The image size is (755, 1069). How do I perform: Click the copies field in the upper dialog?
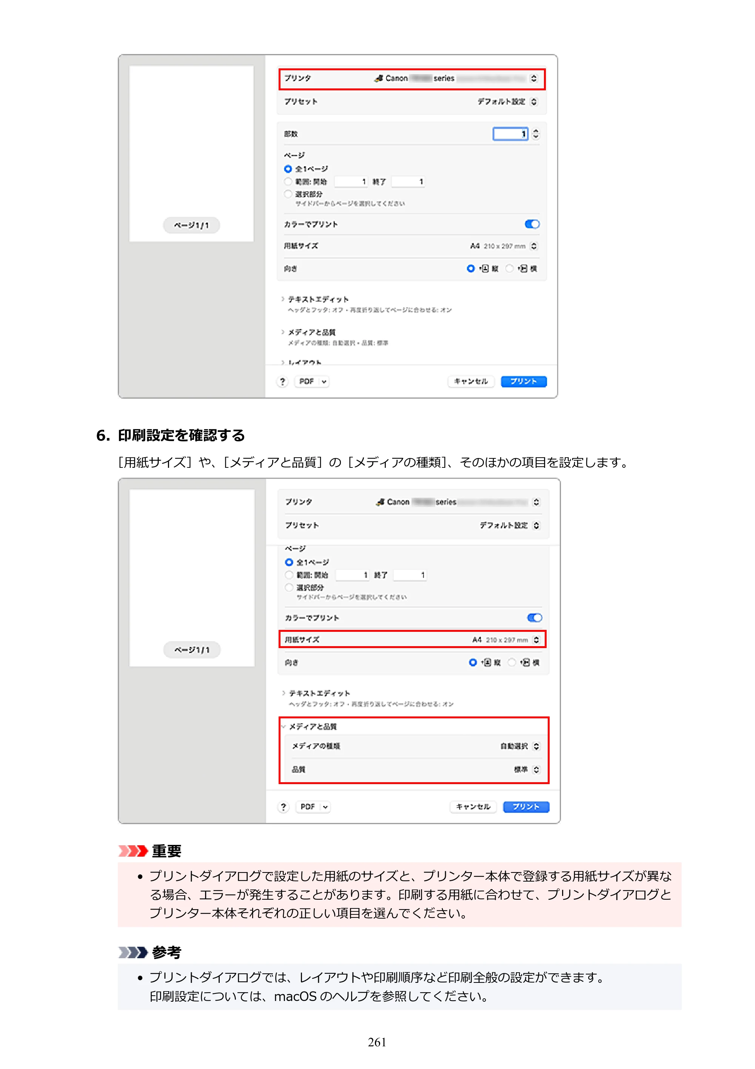coord(510,134)
